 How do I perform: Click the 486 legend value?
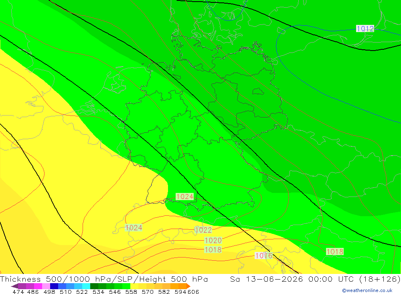pyautogui.click(x=33, y=292)
